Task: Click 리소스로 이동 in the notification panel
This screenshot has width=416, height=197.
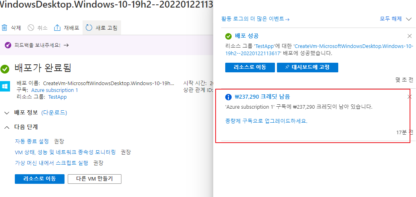Action: (x=250, y=68)
